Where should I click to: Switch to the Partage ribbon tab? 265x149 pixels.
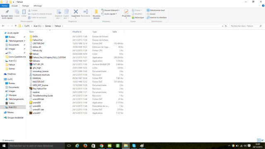click(x=26, y=6)
